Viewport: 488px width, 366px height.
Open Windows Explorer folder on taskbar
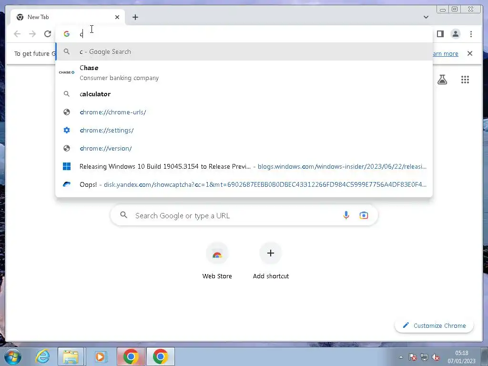click(x=71, y=356)
